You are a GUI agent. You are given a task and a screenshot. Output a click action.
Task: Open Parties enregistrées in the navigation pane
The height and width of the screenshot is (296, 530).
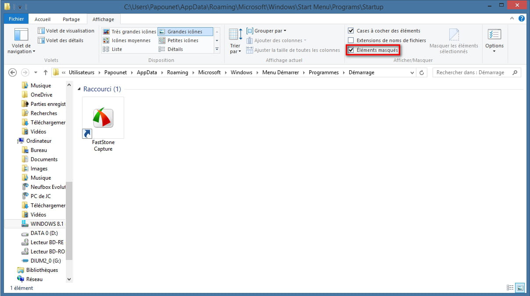[43, 104]
